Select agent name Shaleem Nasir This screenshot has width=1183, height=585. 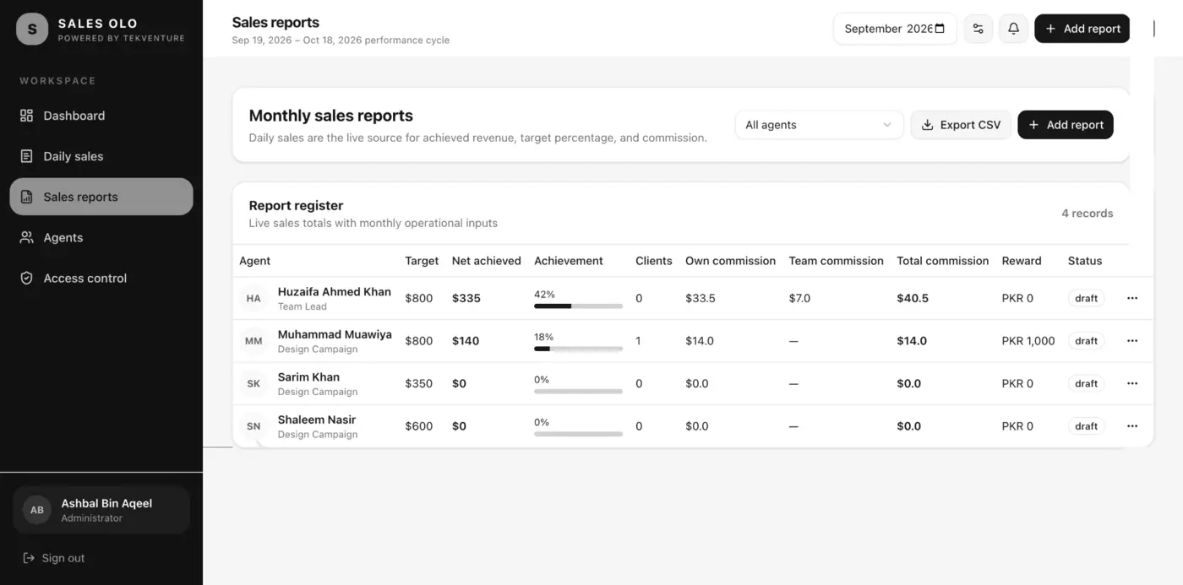pos(317,420)
